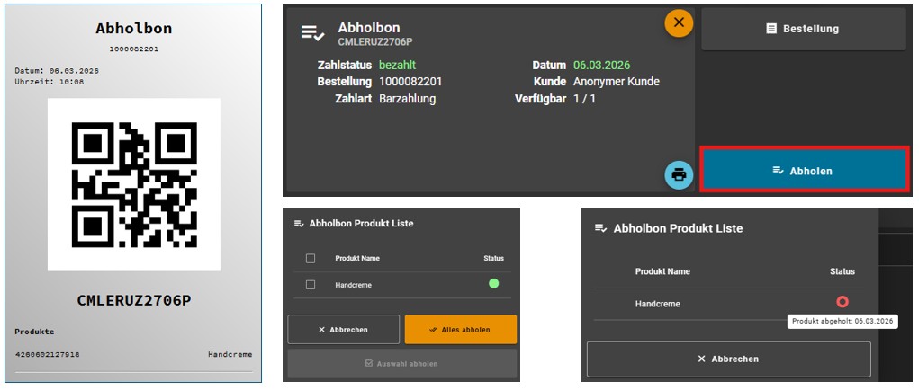Click the subtitle CMLERUZ2706P under Abholbon heading
This screenshot has height=390, width=919.
coord(375,41)
